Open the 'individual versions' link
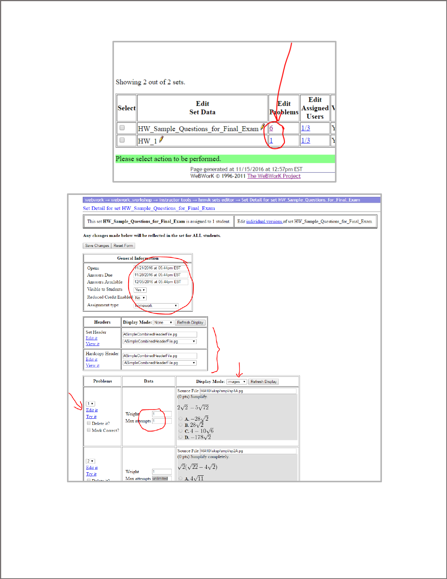Image resolution: width=447 pixels, height=579 pixels. [x=265, y=222]
